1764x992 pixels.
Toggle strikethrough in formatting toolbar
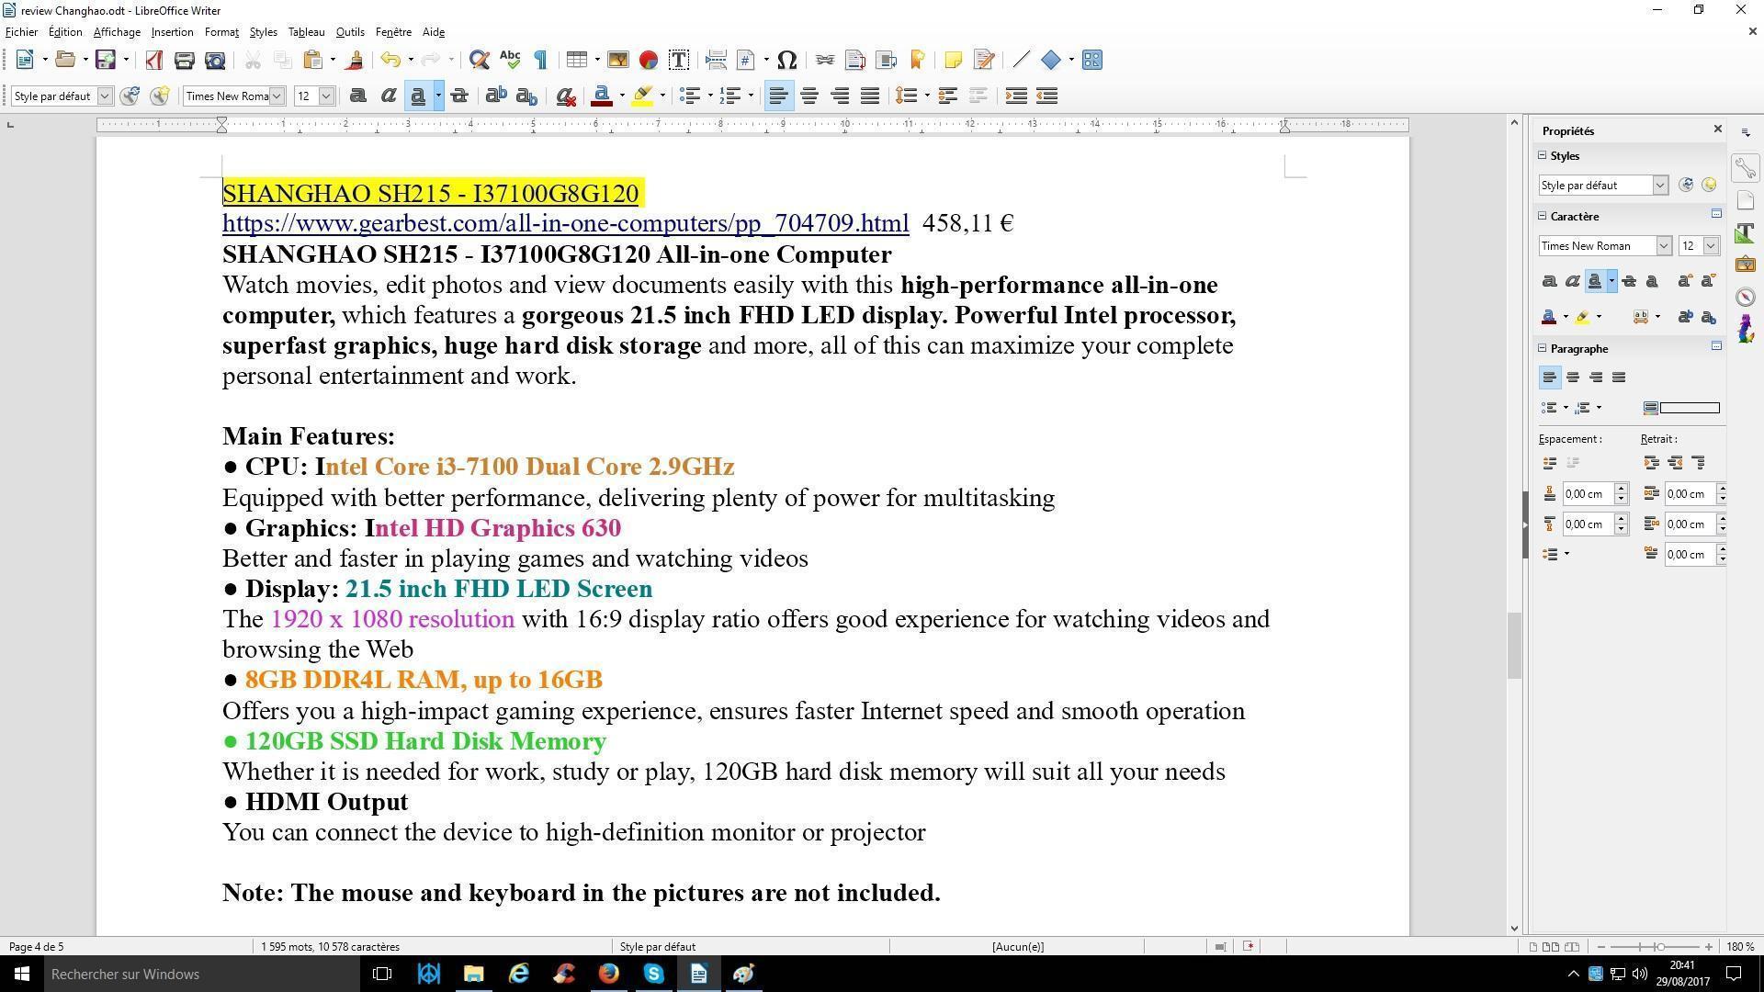coord(459,96)
